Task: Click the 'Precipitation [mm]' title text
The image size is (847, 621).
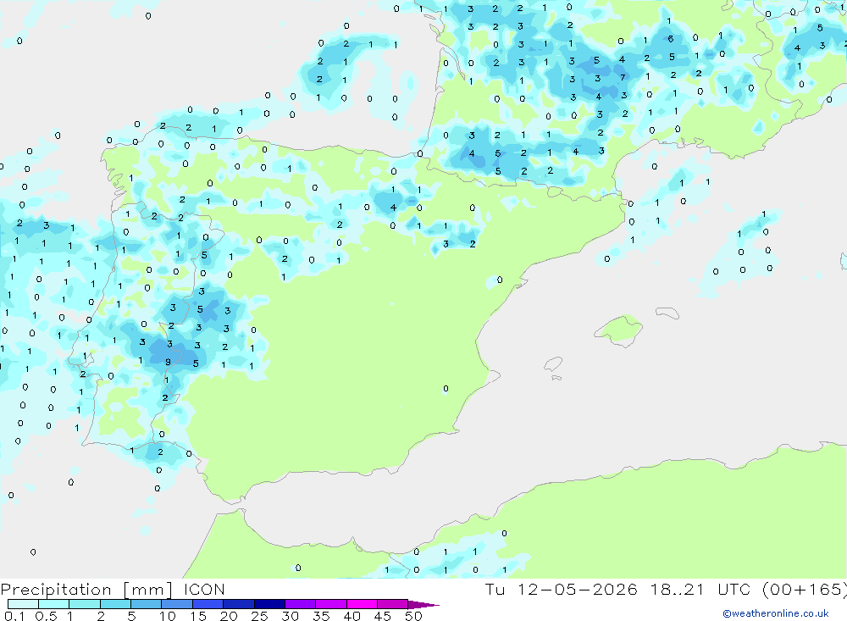Action: (x=86, y=590)
